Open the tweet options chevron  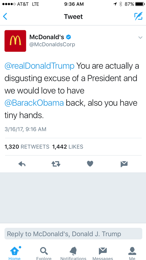140,37
